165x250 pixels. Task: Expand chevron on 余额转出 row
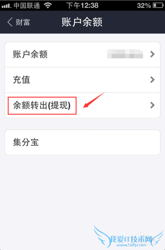pos(152,105)
